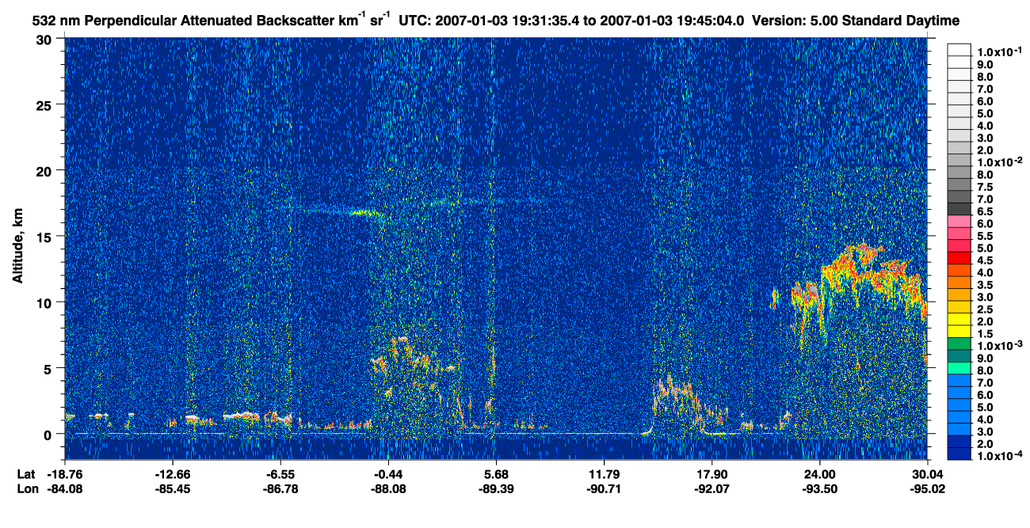
Task: Click latitude value -6.55
Action: 280,473
